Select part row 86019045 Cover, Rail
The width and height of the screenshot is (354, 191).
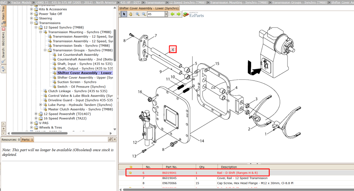tap(236, 178)
